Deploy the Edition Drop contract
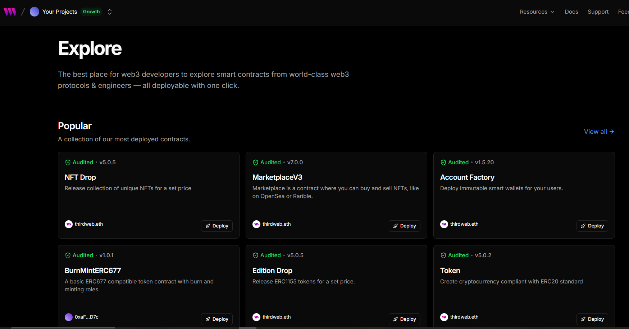This screenshot has width=629, height=329. click(x=404, y=319)
